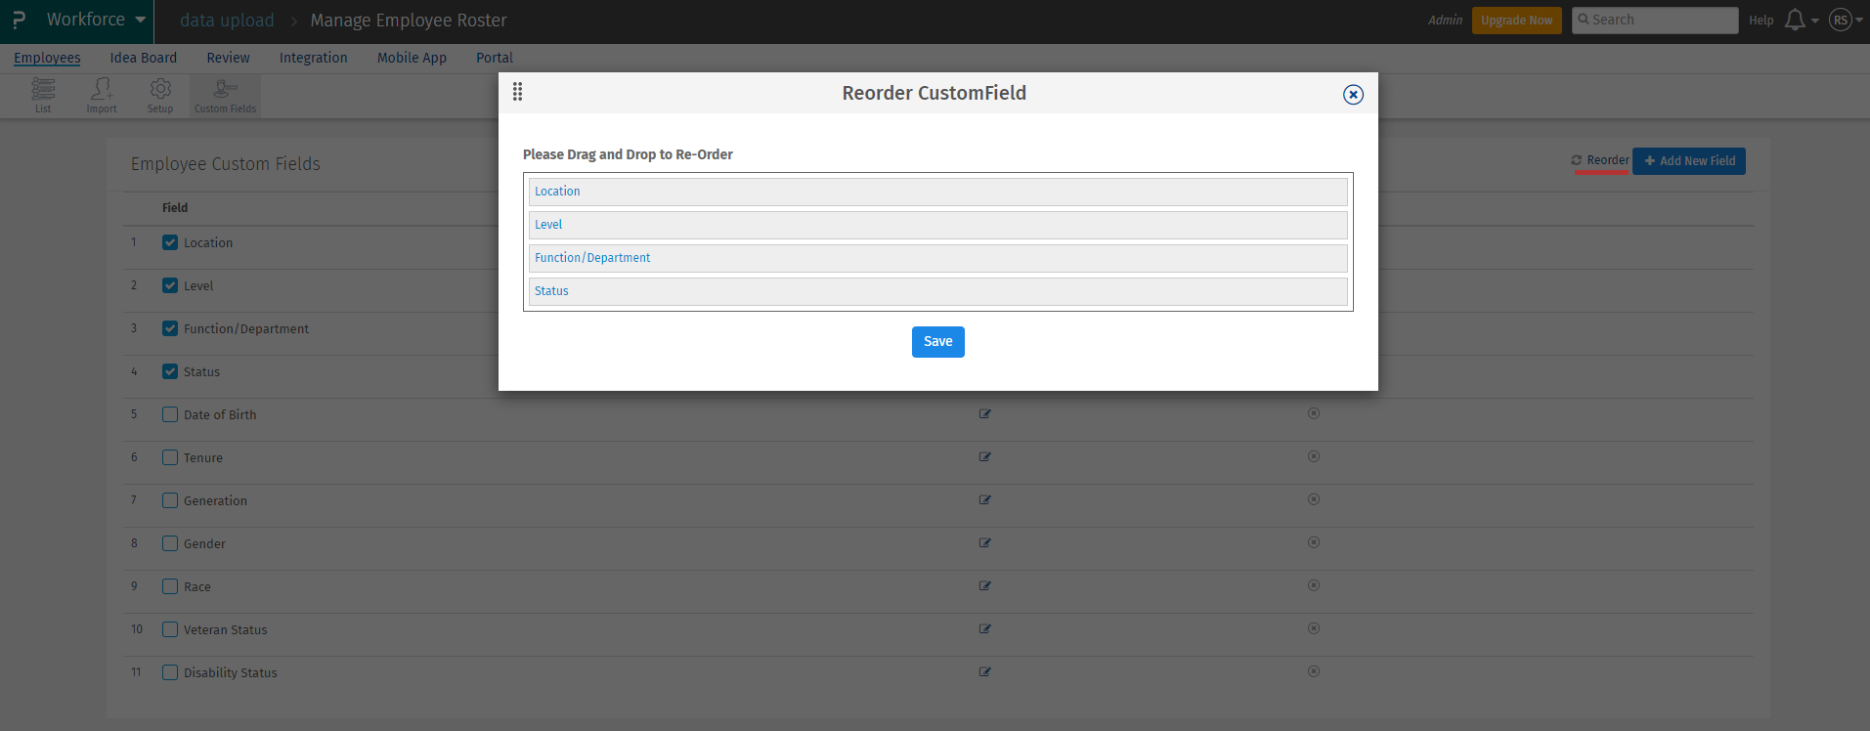Click the Upgrade Now button
The width and height of the screenshot is (1870, 731).
(1516, 21)
